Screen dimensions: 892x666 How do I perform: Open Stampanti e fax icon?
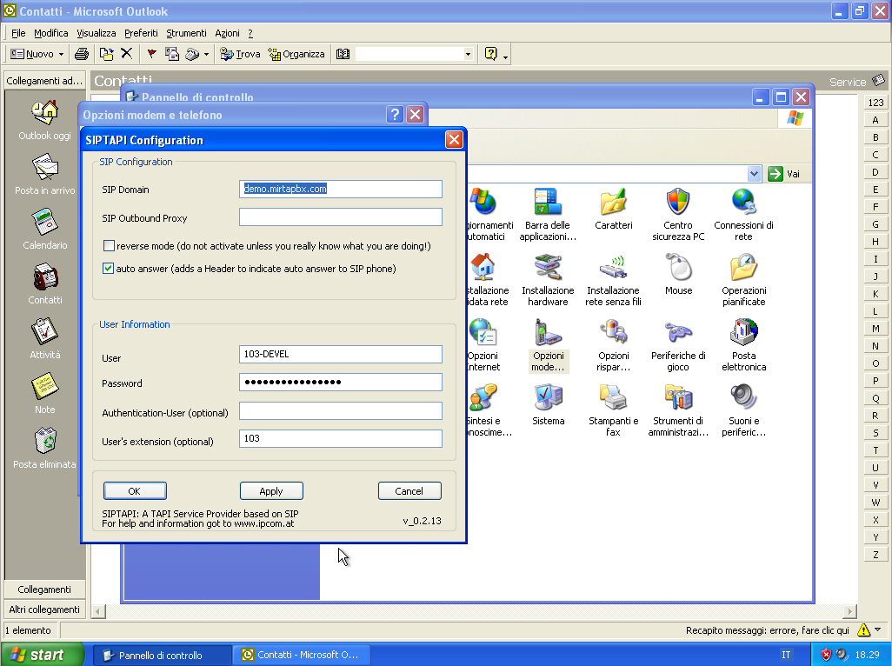(613, 410)
